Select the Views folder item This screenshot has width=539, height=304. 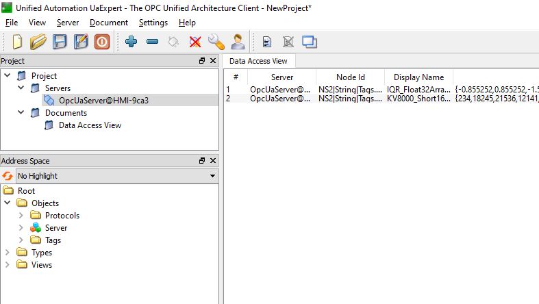point(42,265)
